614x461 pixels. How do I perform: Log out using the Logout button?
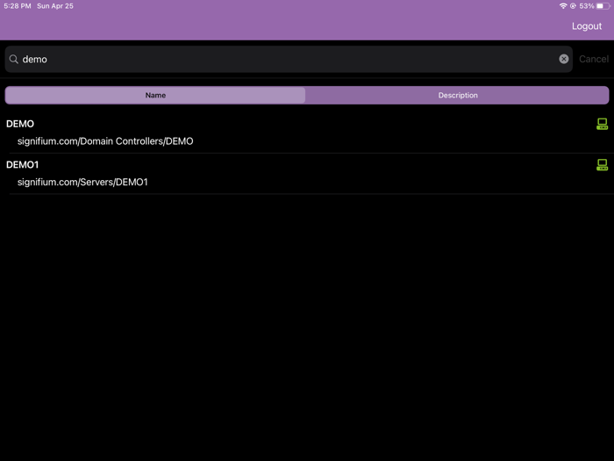[586, 26]
